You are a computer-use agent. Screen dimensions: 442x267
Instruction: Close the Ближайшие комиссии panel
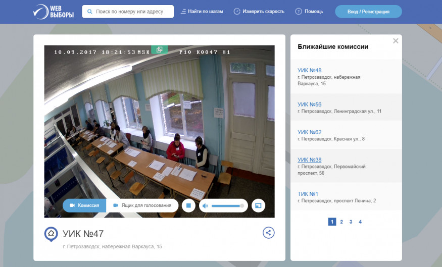[x=396, y=41]
